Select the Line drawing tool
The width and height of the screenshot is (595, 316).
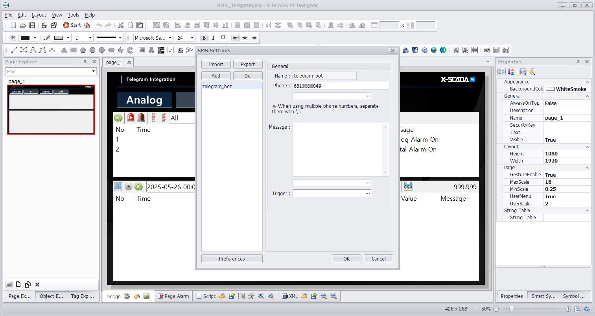click(14, 50)
